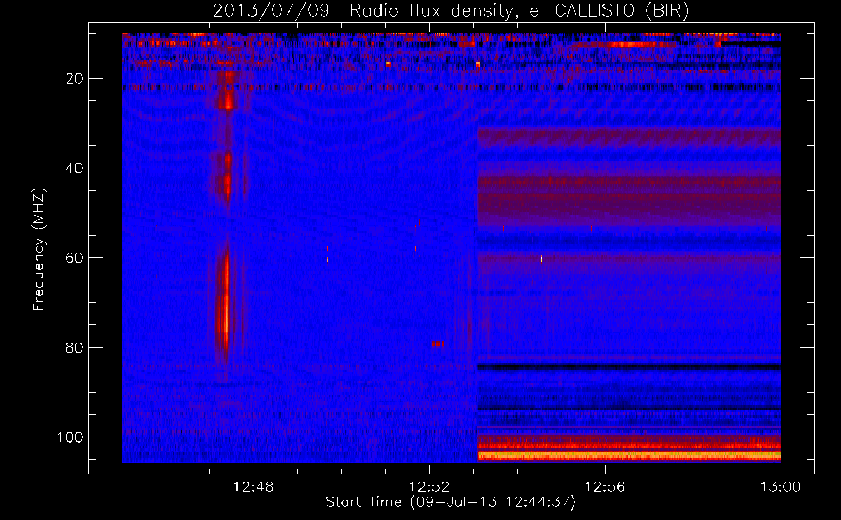
Task: Click the 20 MHz frequency tick label
Action: pyautogui.click(x=75, y=79)
